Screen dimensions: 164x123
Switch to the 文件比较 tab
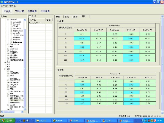point(20,11)
